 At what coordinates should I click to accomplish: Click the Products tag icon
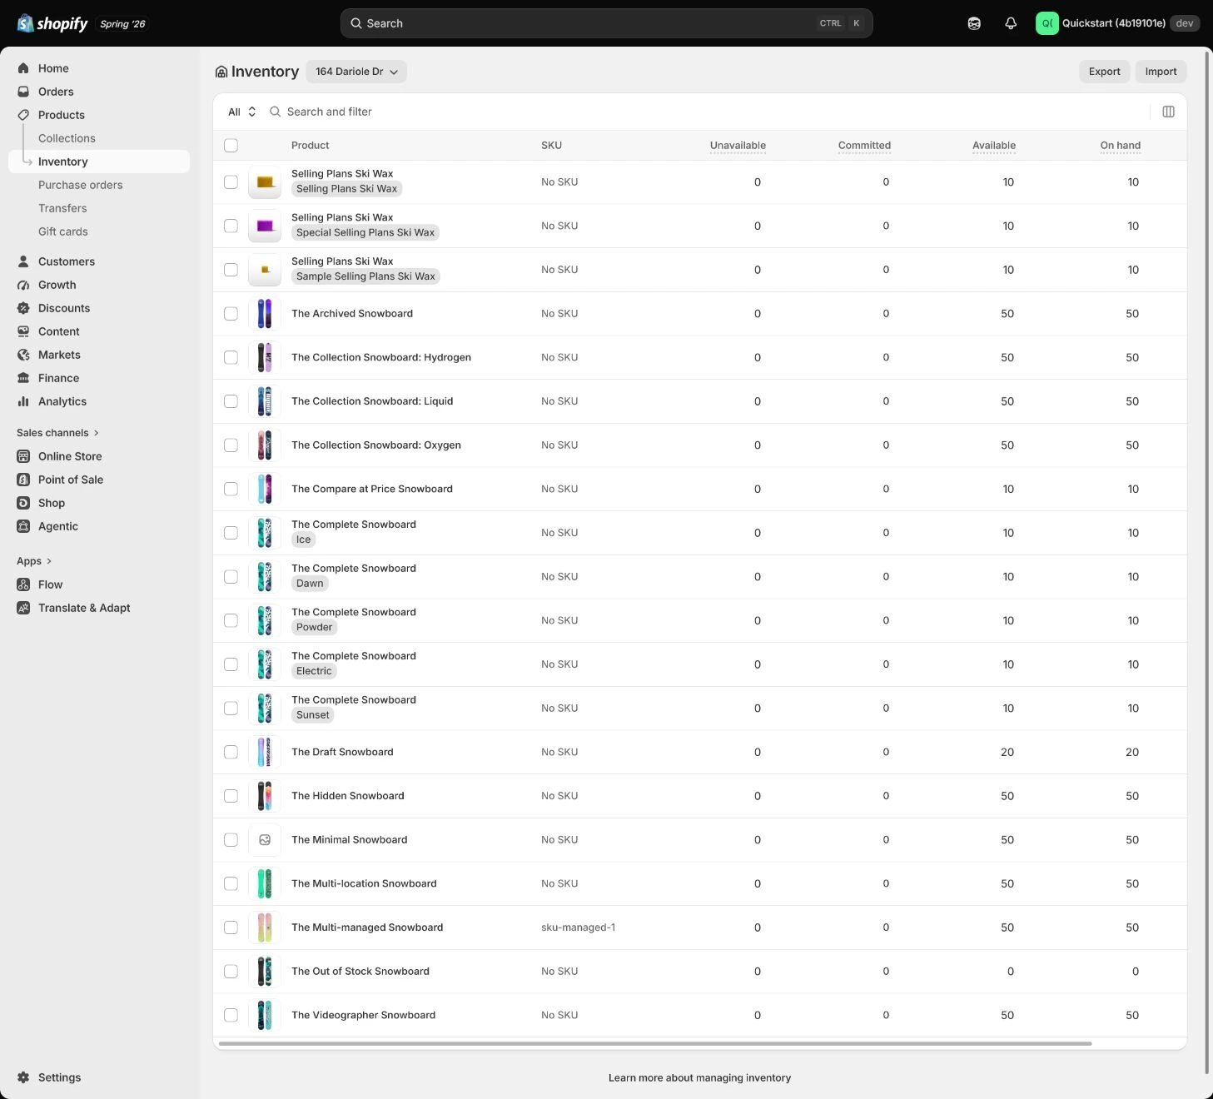click(23, 115)
